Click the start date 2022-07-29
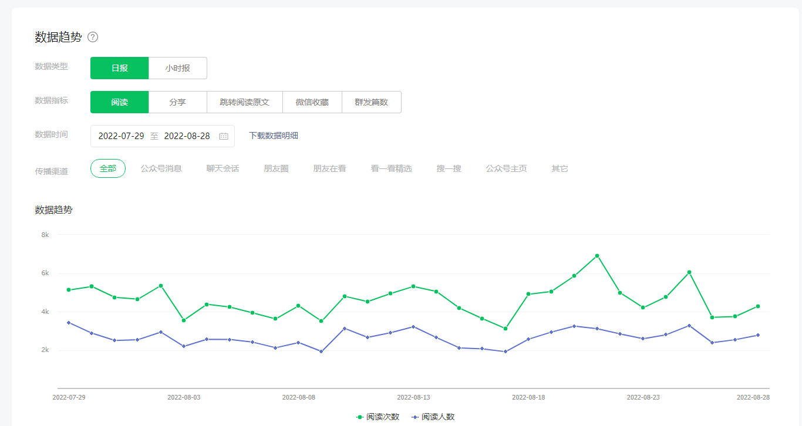The width and height of the screenshot is (802, 426). coord(121,136)
